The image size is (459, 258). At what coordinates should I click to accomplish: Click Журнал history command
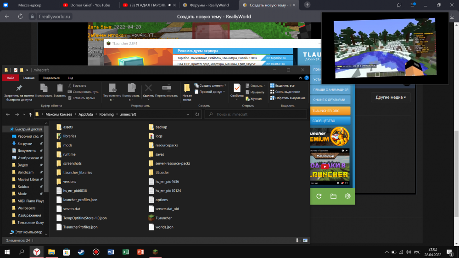(x=253, y=99)
